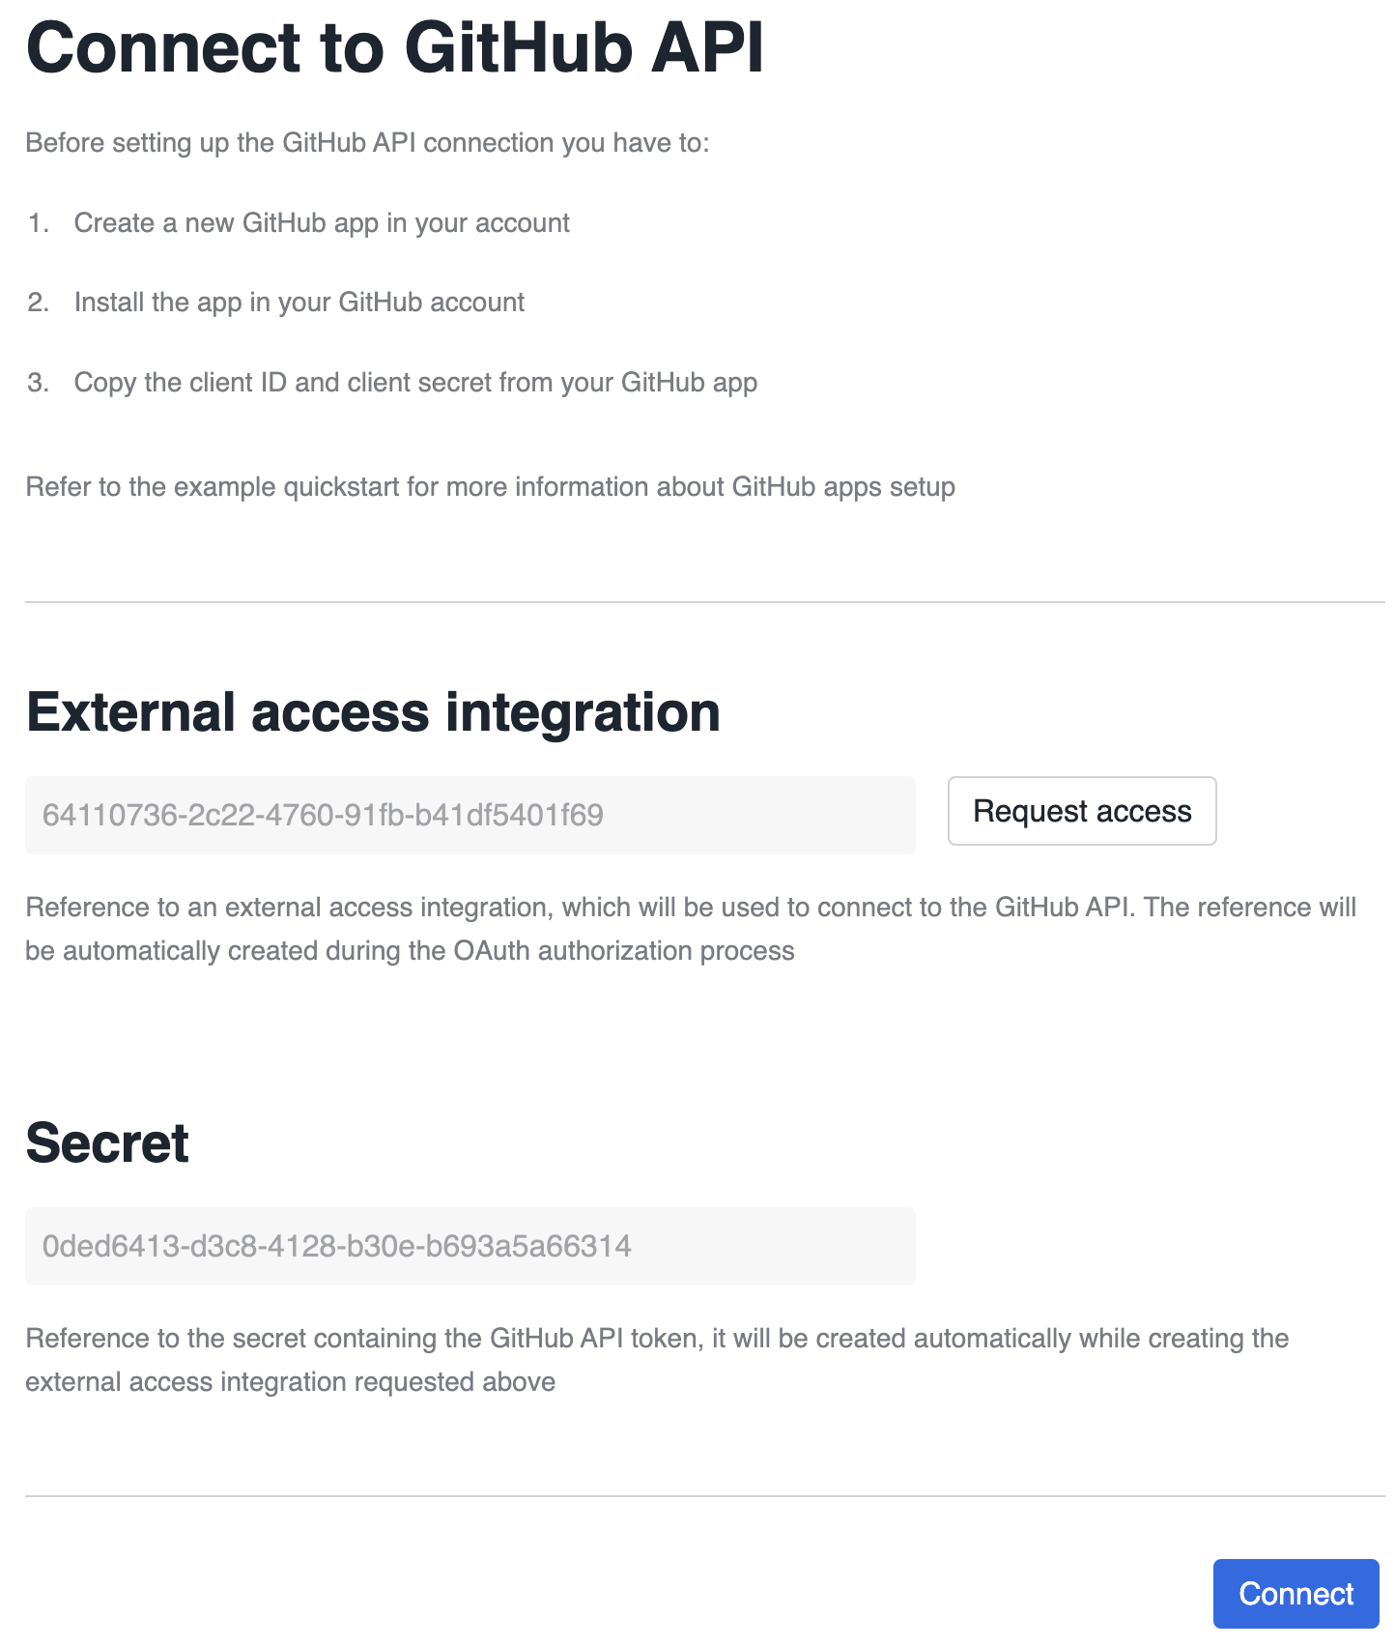Click the 'Secret' section heading
The image size is (1395, 1647).
(x=107, y=1143)
